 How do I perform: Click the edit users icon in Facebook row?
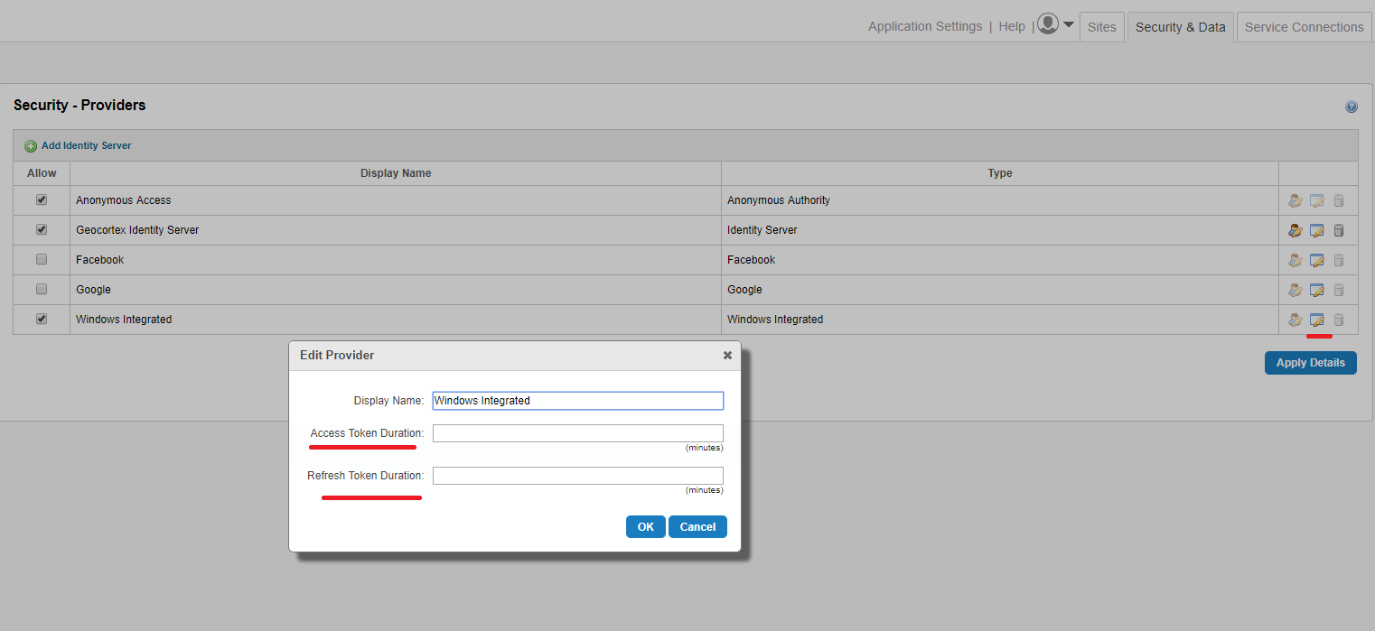pyautogui.click(x=1295, y=260)
